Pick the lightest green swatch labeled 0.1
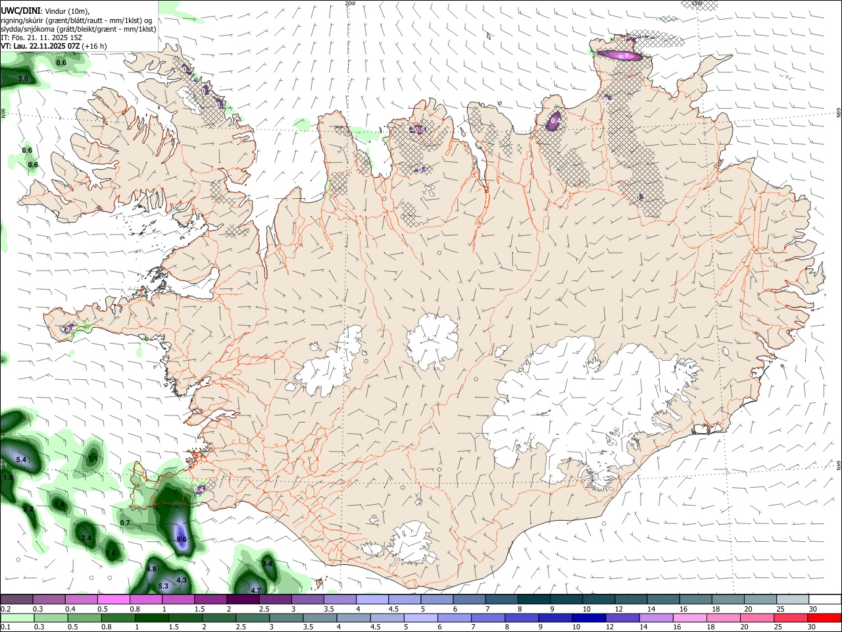 pos(17,618)
